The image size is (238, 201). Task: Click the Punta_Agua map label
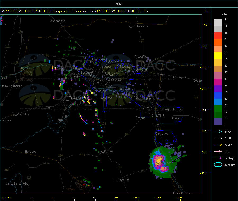pyautogui.click(x=121, y=179)
